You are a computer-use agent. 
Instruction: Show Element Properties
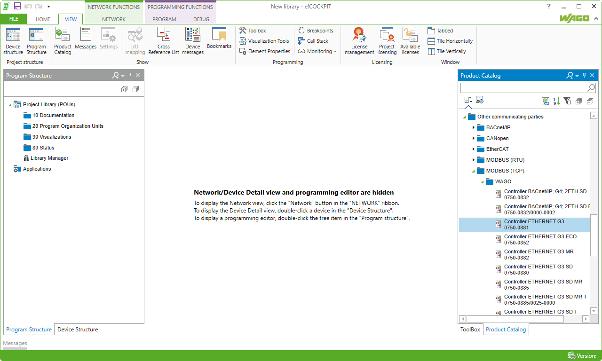pos(265,51)
